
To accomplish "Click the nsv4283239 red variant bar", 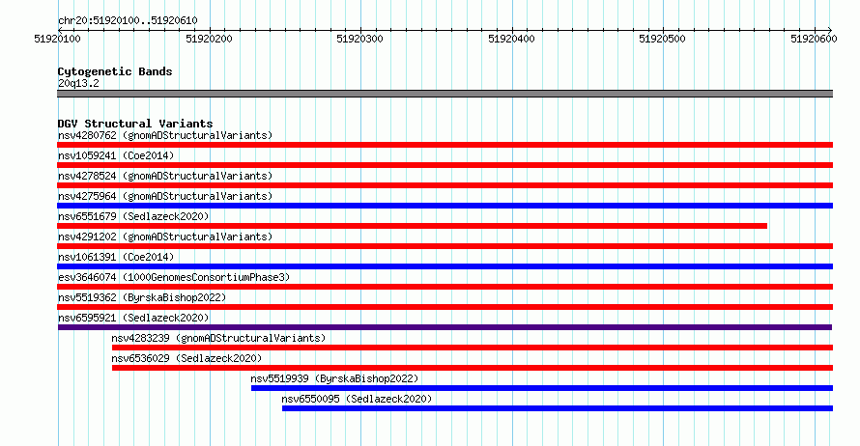I will click(x=473, y=348).
